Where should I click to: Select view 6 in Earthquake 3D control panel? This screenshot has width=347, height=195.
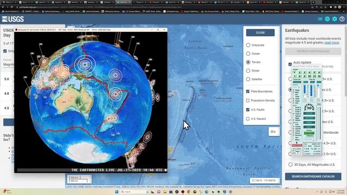point(319,72)
